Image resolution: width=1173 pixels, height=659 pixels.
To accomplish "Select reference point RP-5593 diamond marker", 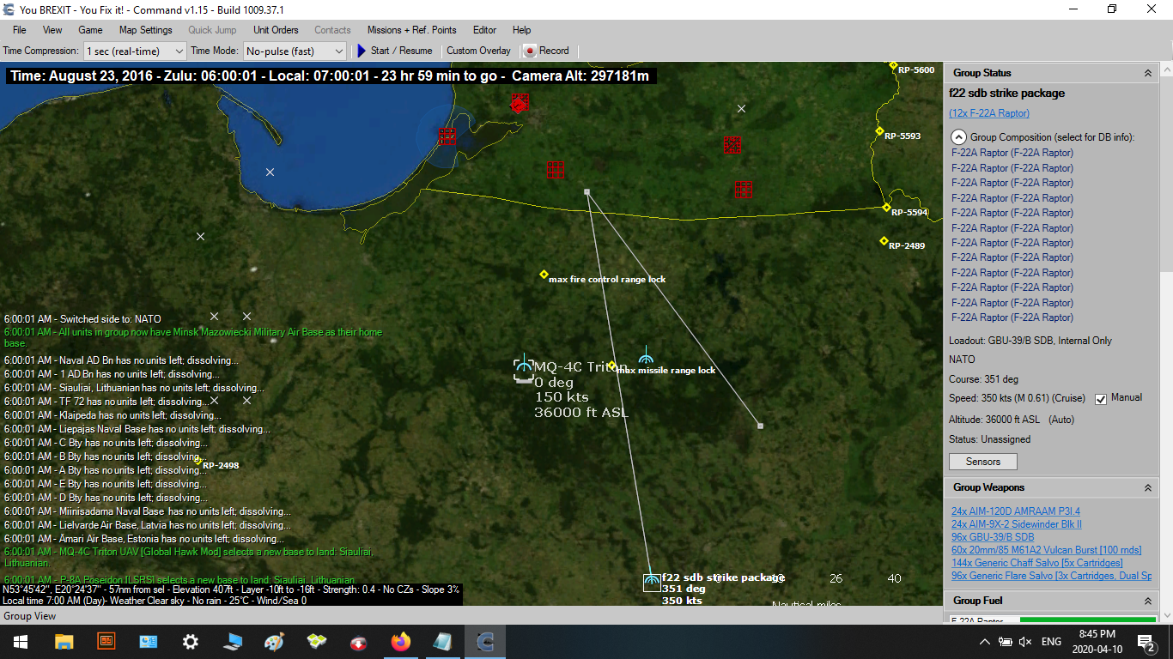I will coord(879,131).
